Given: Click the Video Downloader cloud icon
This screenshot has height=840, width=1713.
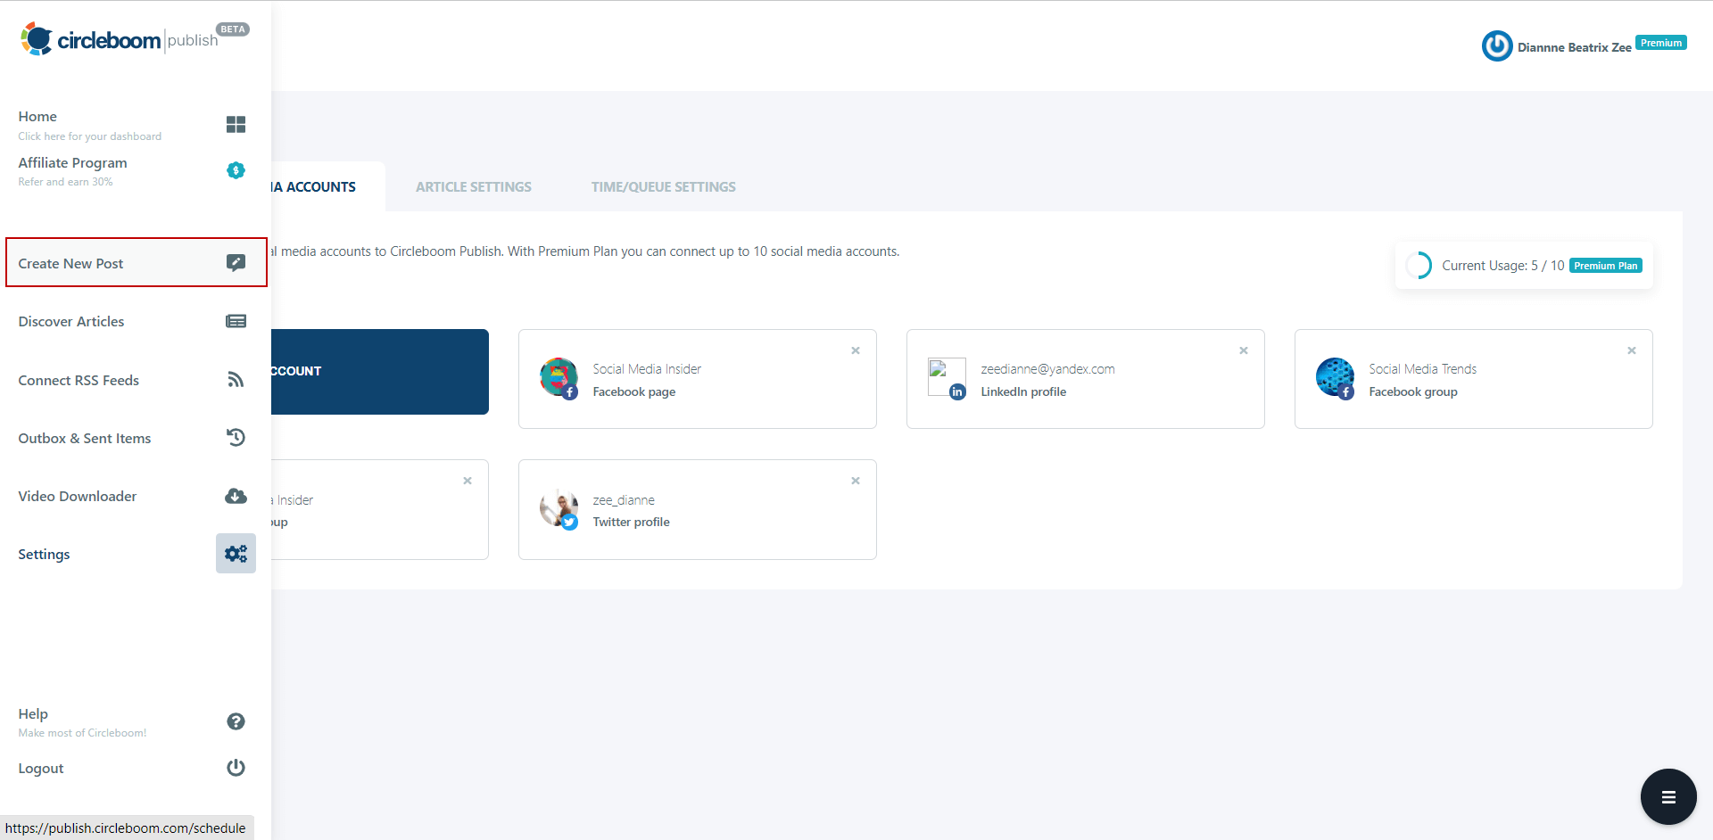Looking at the screenshot, I should [x=235, y=496].
